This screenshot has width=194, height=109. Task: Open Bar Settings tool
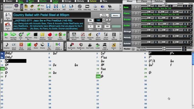point(114,36)
